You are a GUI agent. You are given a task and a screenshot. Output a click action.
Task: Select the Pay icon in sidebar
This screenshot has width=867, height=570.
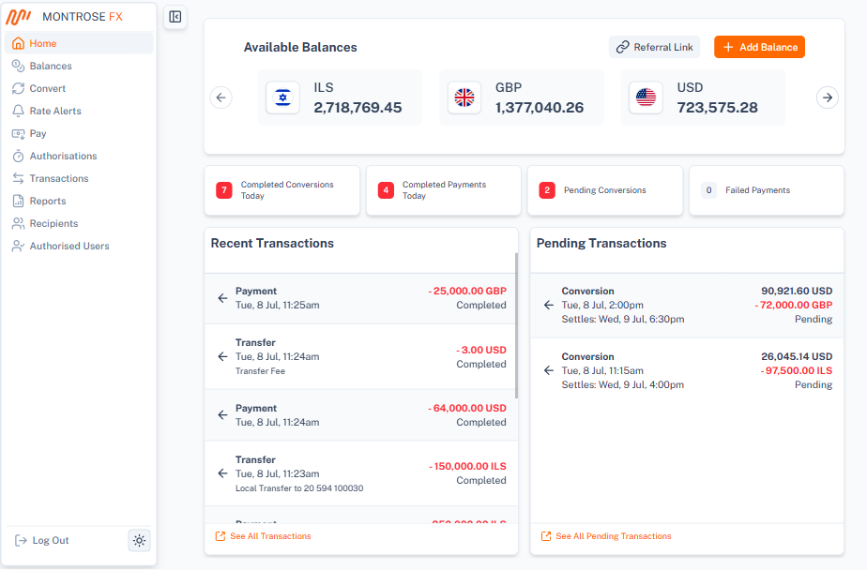(x=19, y=133)
